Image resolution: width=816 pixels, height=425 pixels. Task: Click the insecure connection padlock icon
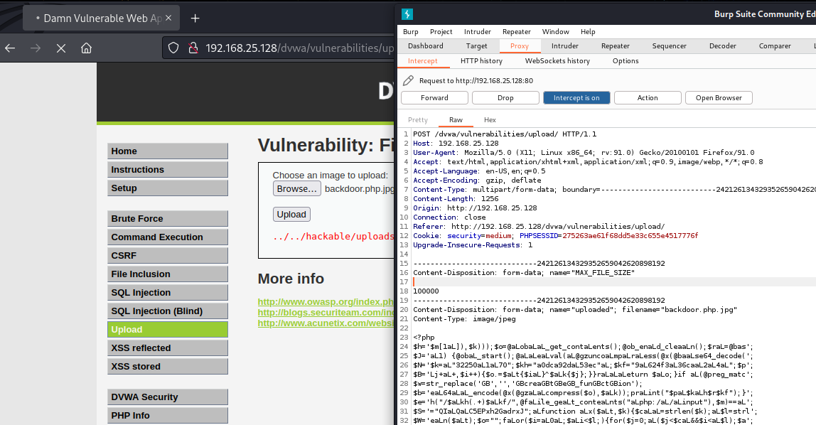click(x=193, y=48)
